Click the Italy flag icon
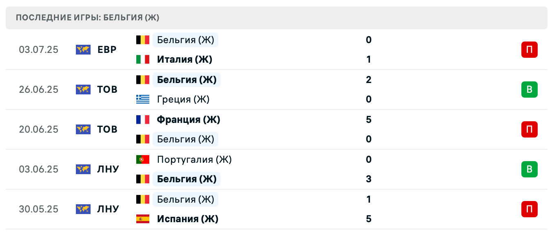Screen dimensions: 554x236 pyautogui.click(x=143, y=59)
